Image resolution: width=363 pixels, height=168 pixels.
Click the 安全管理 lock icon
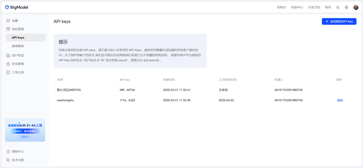tap(8, 64)
